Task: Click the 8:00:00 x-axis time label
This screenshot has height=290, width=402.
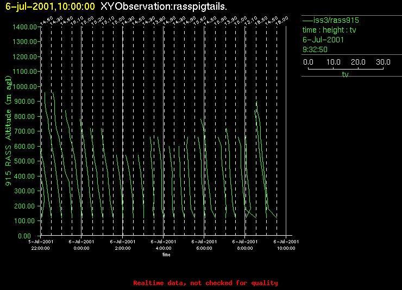Action: point(245,248)
